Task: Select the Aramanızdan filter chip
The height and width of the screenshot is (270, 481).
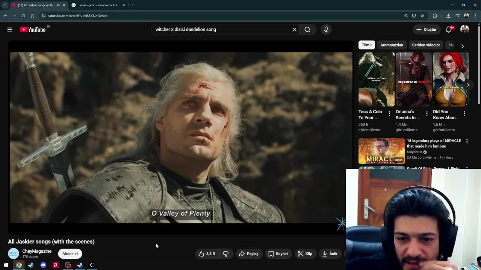Action: click(x=392, y=45)
